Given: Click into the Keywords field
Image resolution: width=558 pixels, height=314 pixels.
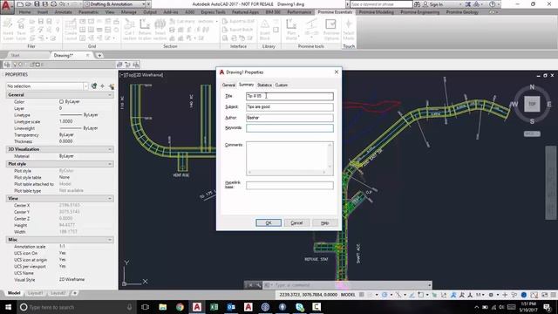Looking at the screenshot, I should pos(289,128).
